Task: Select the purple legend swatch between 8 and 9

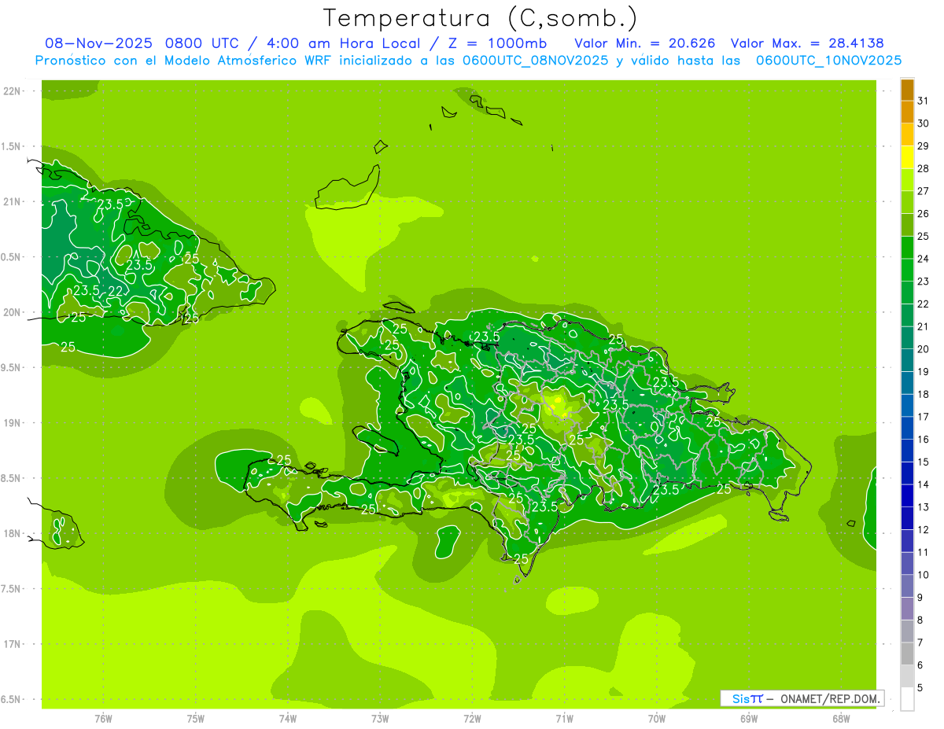Action: [907, 609]
